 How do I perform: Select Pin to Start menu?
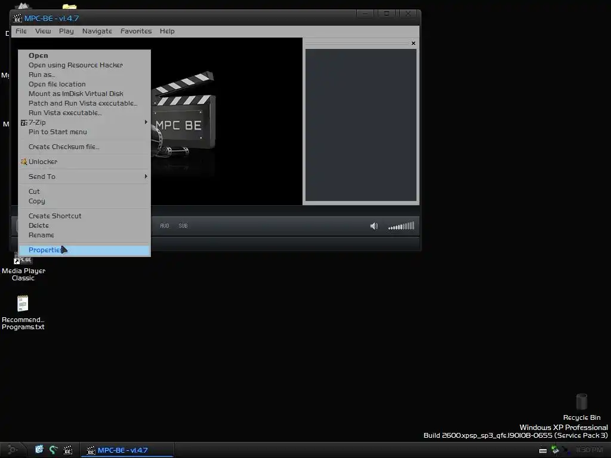point(84,132)
